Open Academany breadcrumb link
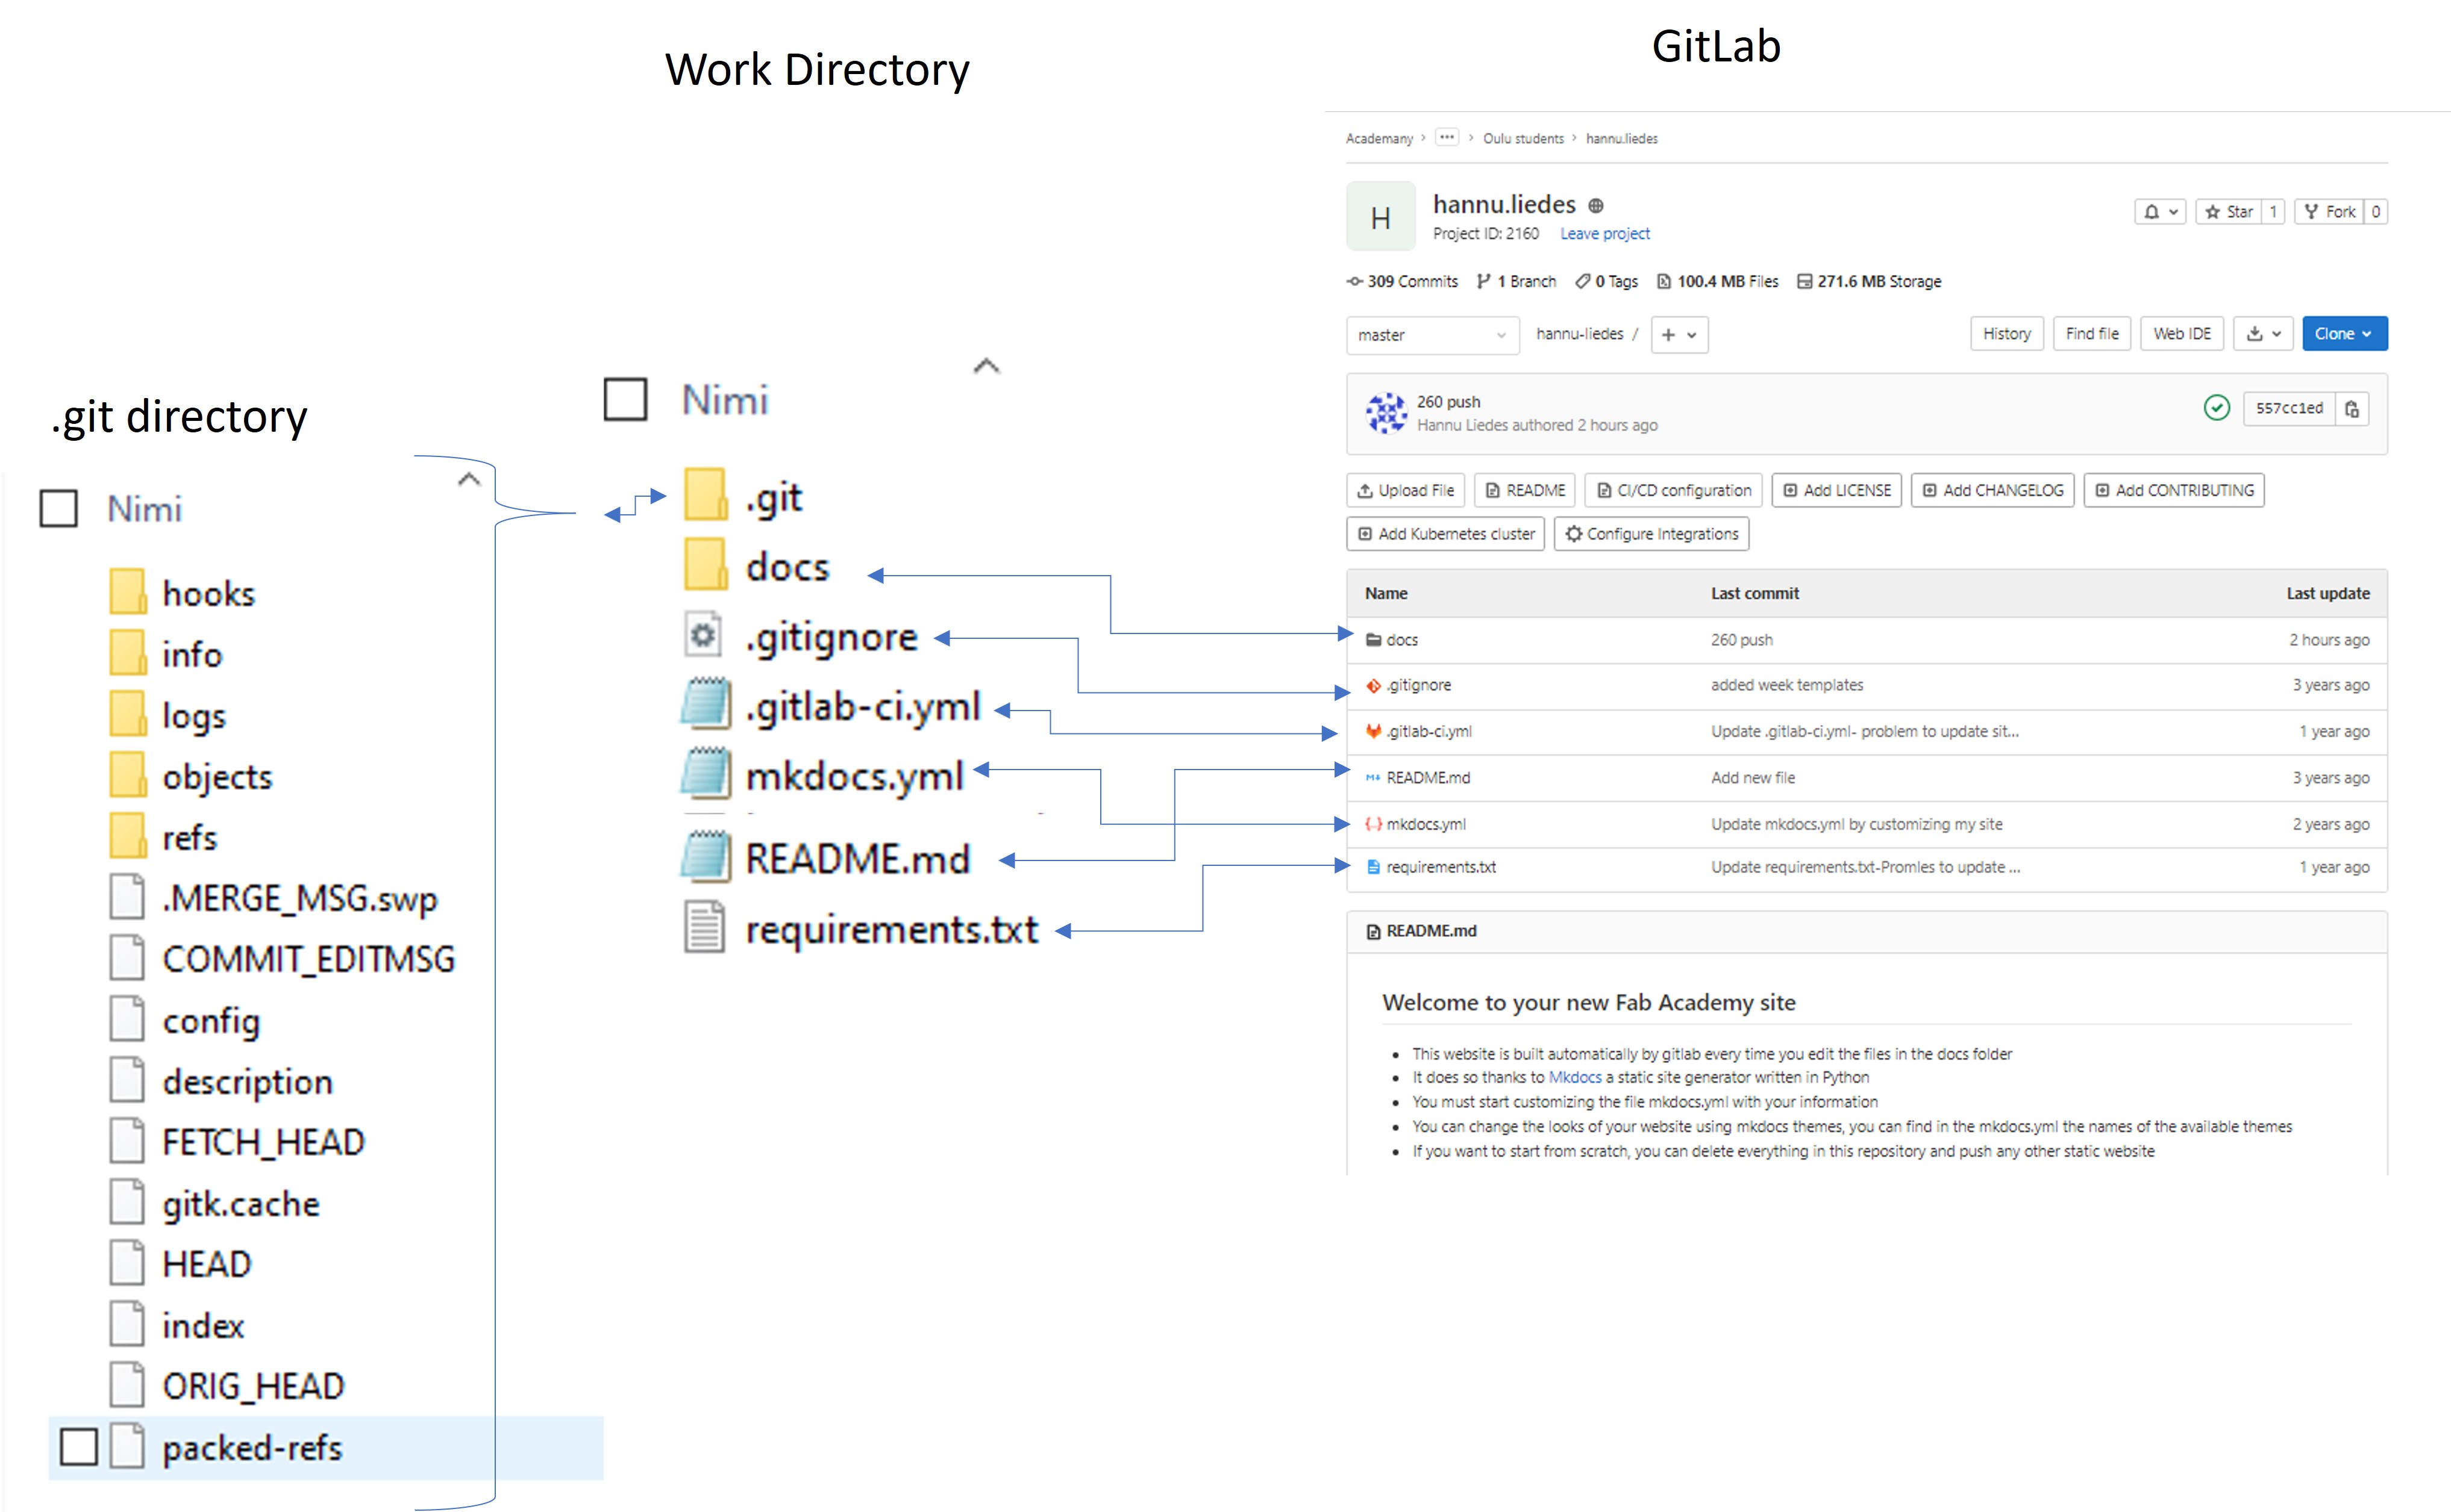Viewport: 2451px width, 1512px height. point(1380,138)
